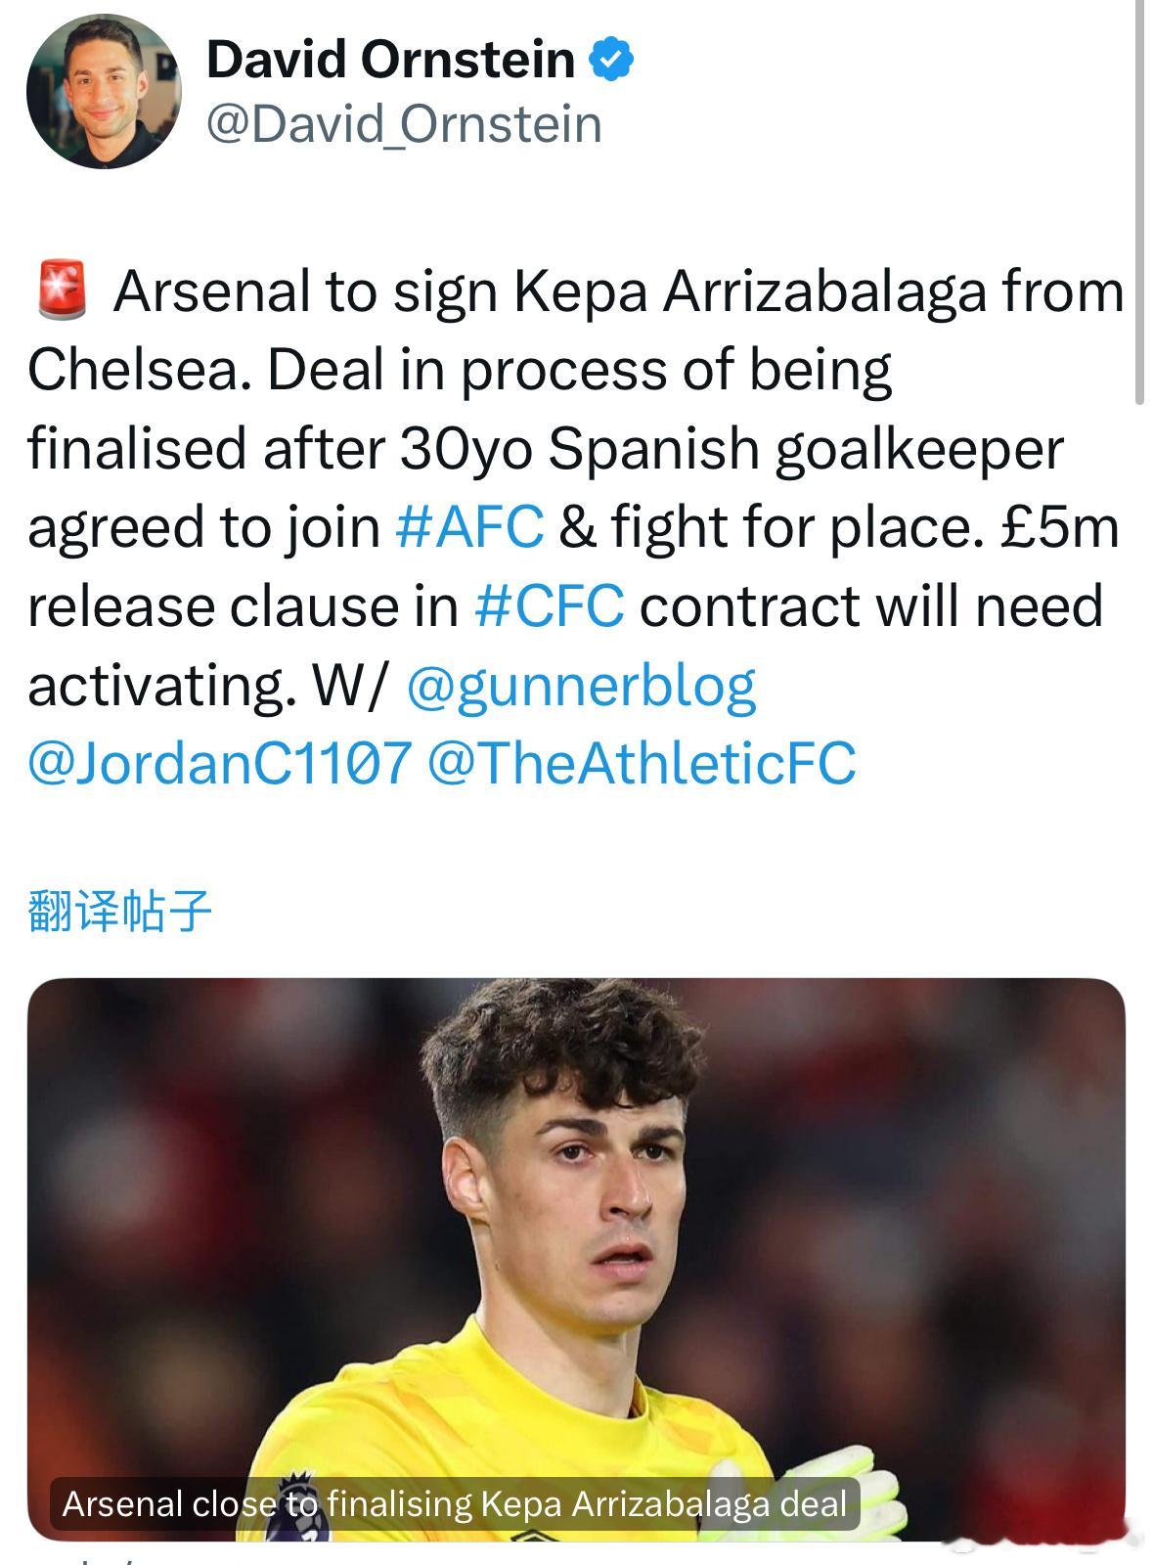Open David Ornstein's profile avatar
This screenshot has height=1565, width=1153.
tap(104, 91)
